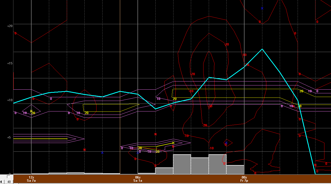Image resolution: width=331 pixels, height=184 pixels.
Task: Click the red N left of the blue X
Action: pyautogui.click(x=84, y=150)
